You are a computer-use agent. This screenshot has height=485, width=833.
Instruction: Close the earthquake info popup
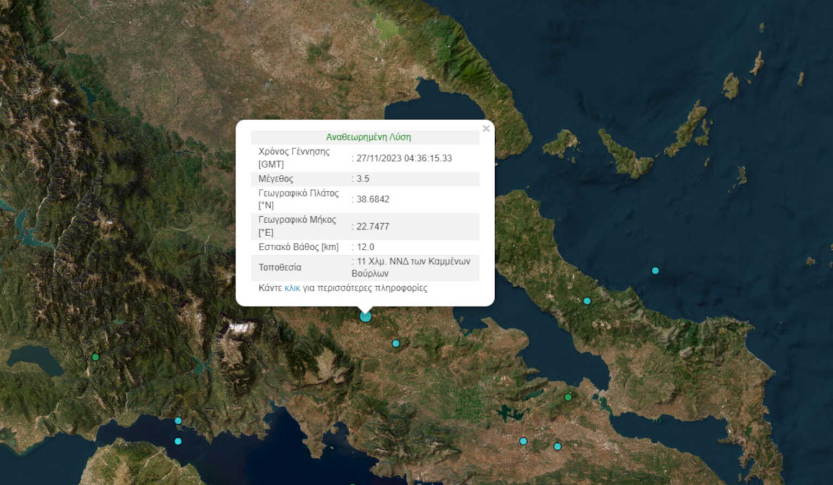[486, 128]
